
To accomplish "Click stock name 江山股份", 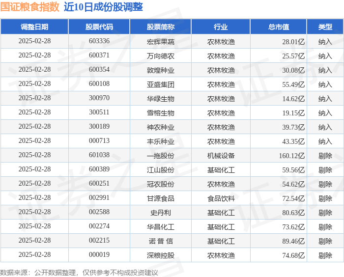I will [x=161, y=170].
